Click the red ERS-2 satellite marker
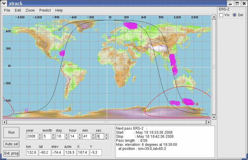The width and height of the screenshot is (248, 160). [183, 102]
